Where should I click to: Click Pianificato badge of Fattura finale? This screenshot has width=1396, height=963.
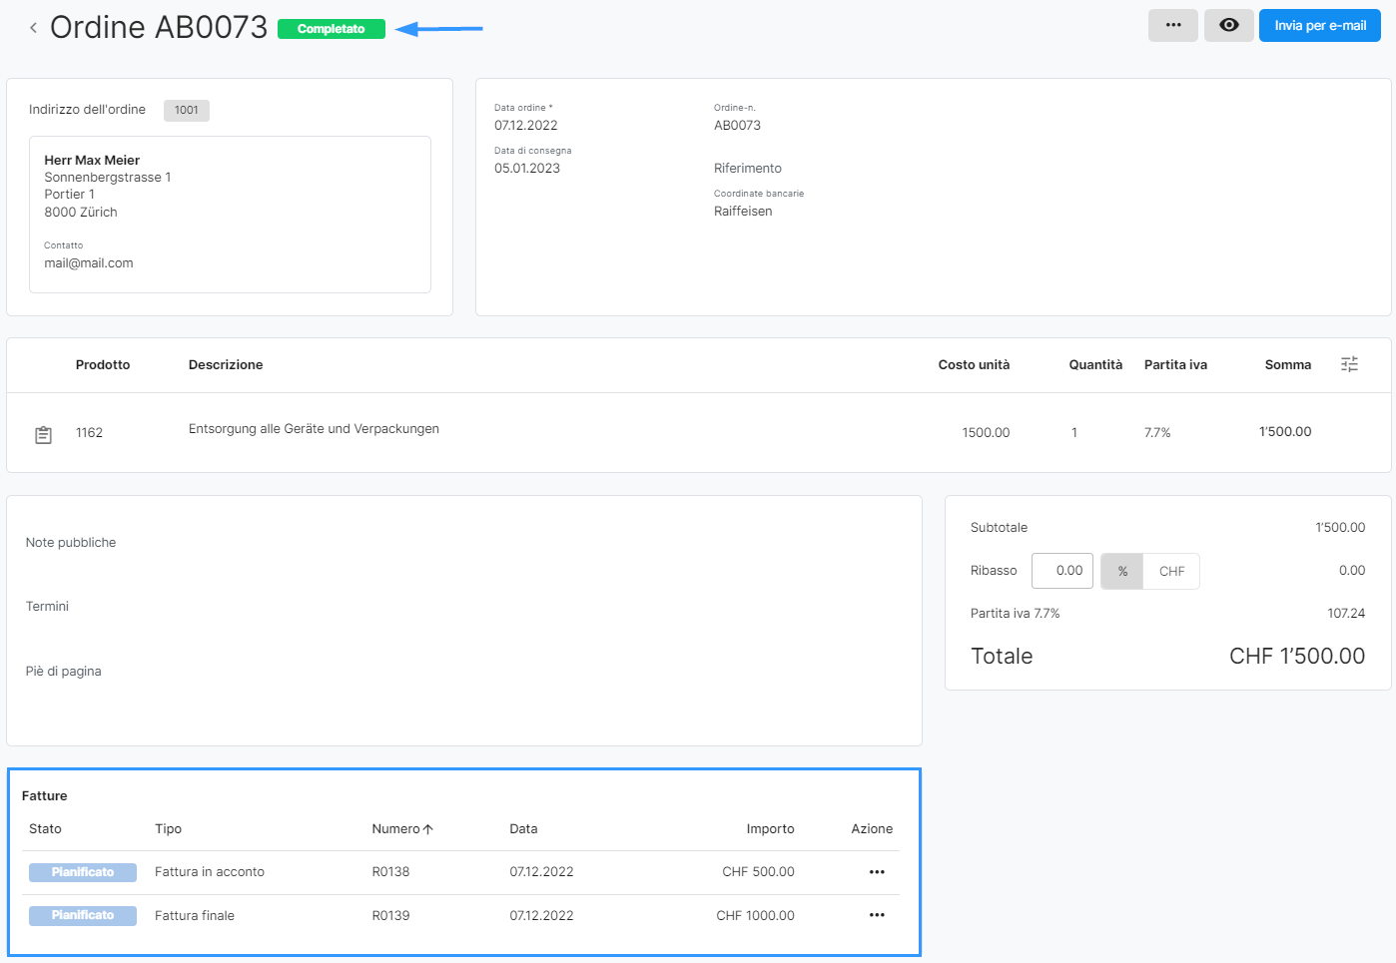[x=83, y=915]
